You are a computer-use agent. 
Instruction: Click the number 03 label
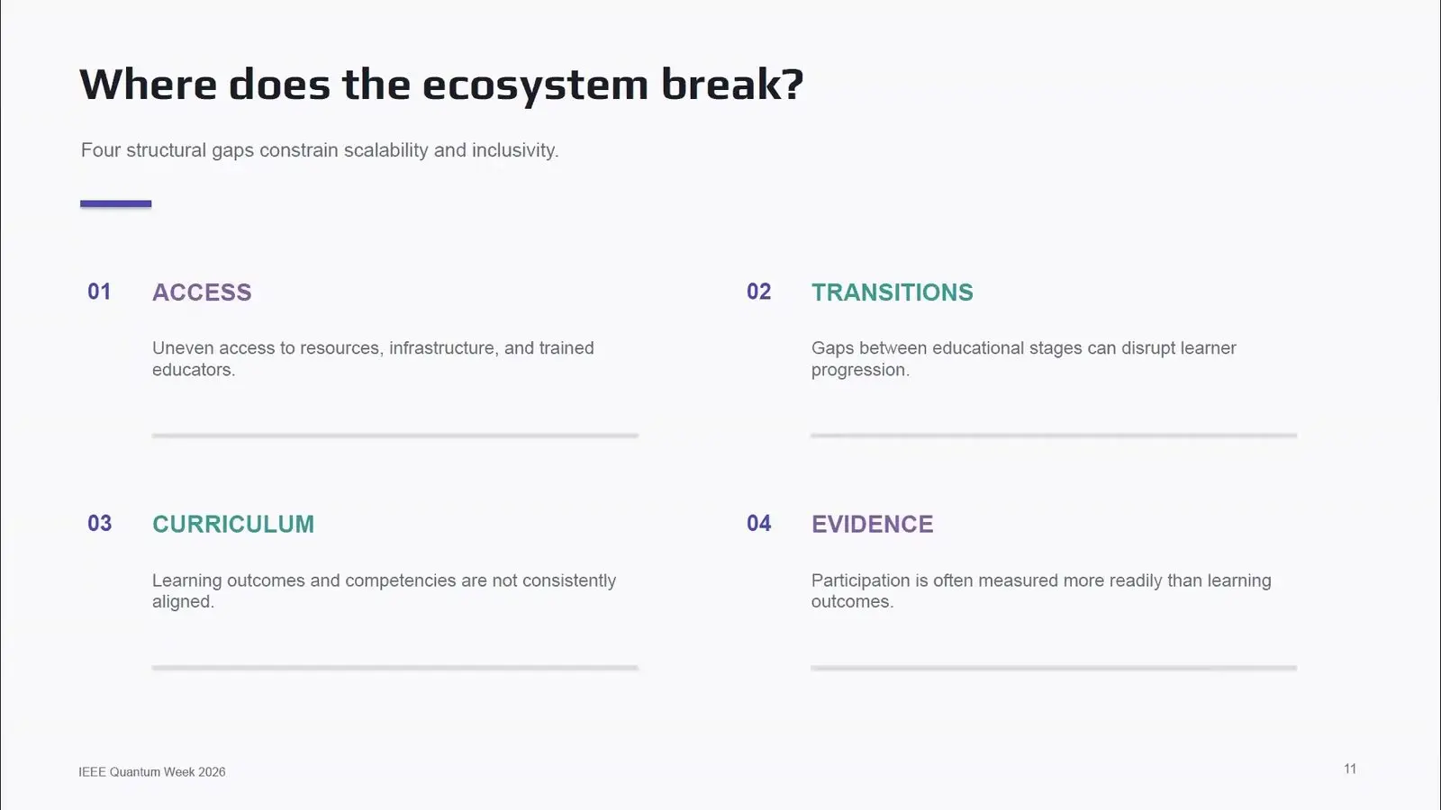[x=99, y=524]
